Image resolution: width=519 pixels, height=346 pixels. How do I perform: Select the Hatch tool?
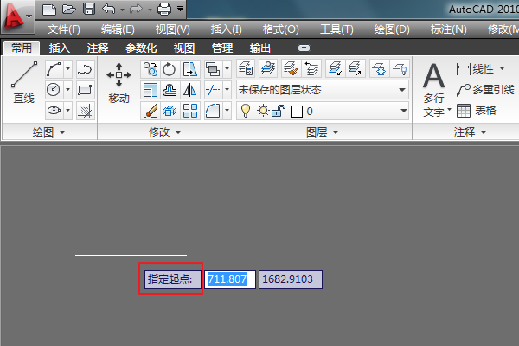pyautogui.click(x=85, y=110)
